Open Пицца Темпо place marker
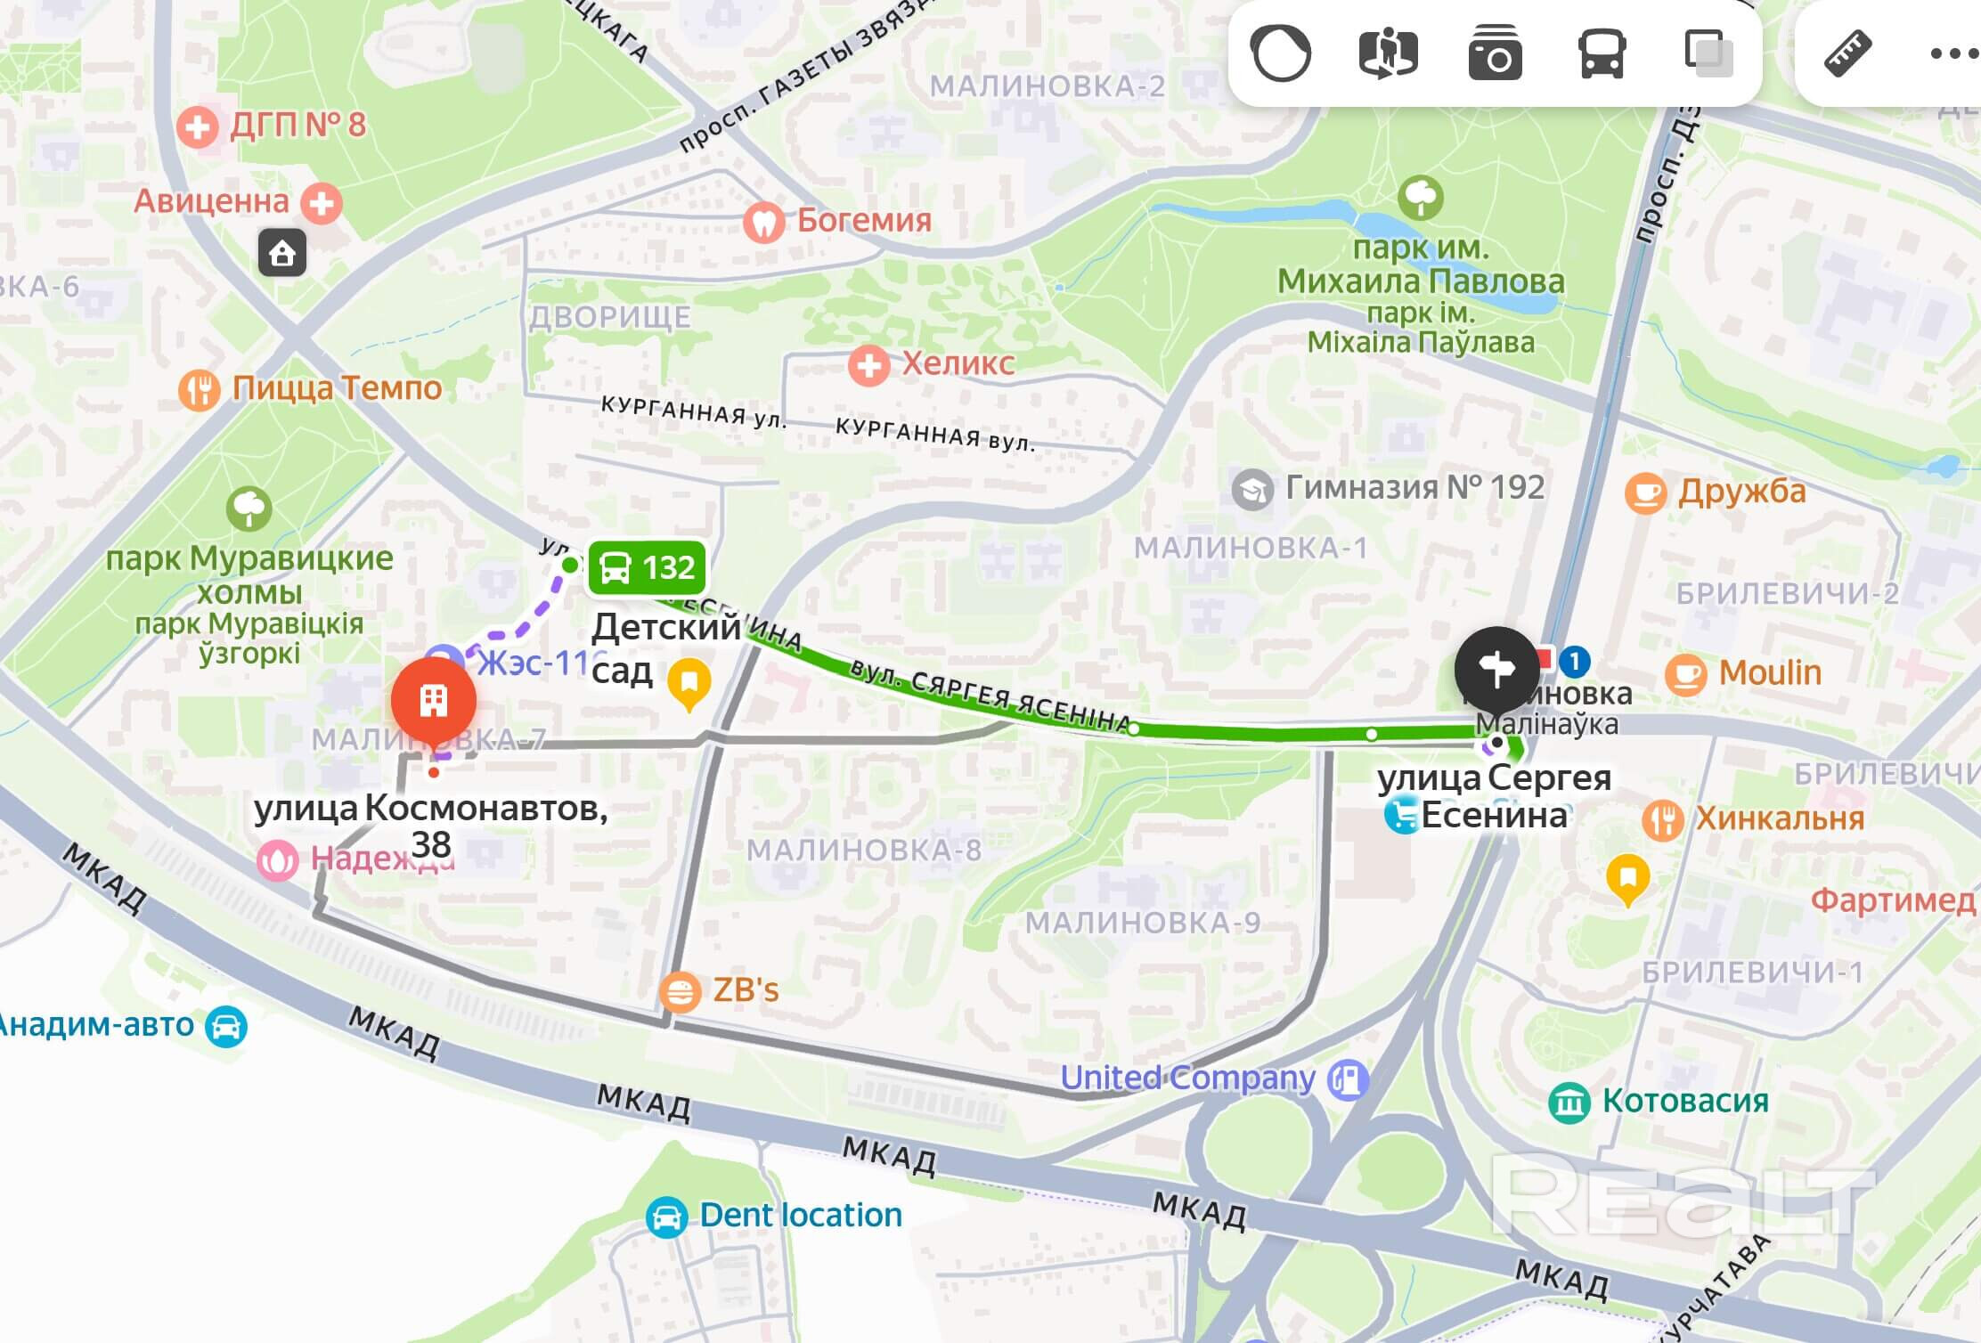This screenshot has height=1343, width=1981. click(200, 389)
